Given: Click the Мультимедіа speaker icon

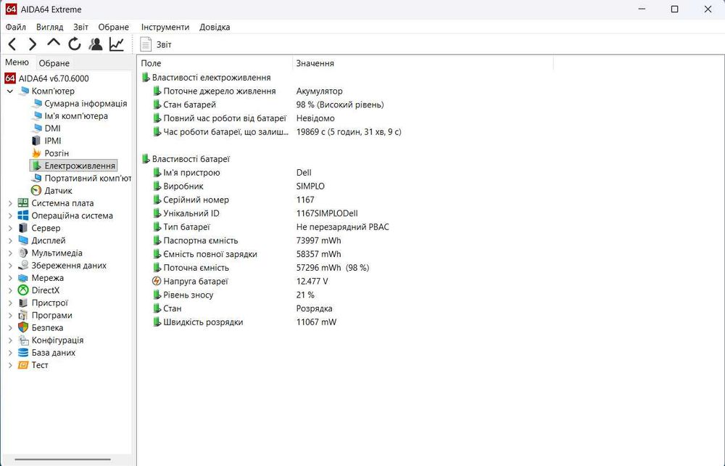Looking at the screenshot, I should click(23, 253).
